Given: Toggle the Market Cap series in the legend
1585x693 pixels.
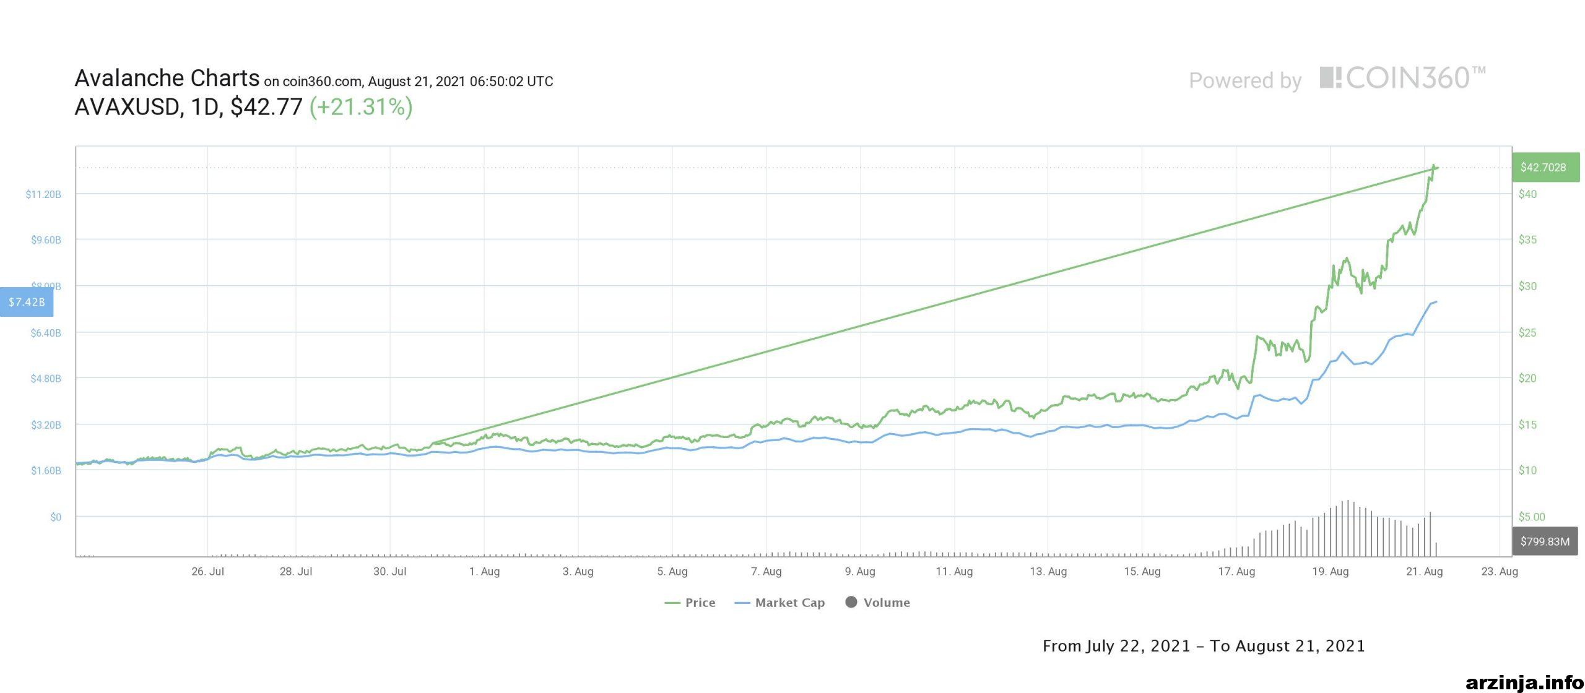Looking at the screenshot, I should coord(779,603).
